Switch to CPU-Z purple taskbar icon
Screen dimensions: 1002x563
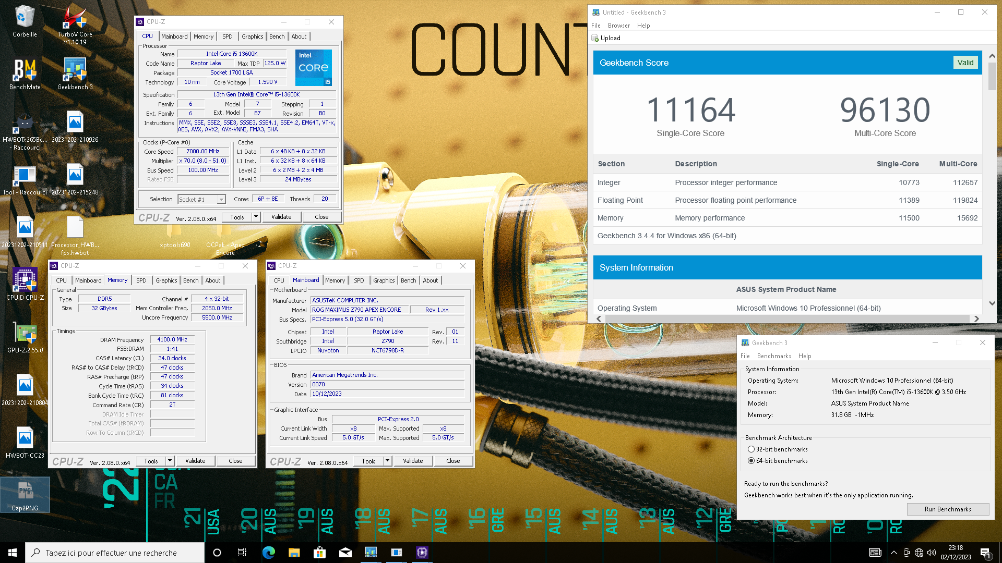click(422, 553)
